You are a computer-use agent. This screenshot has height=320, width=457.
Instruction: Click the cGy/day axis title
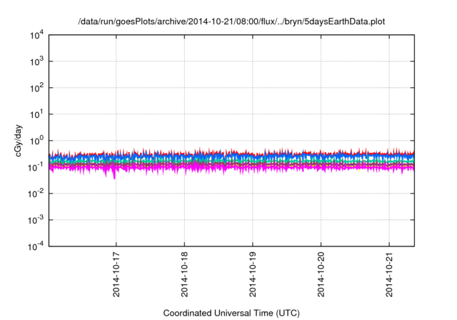[x=19, y=141]
